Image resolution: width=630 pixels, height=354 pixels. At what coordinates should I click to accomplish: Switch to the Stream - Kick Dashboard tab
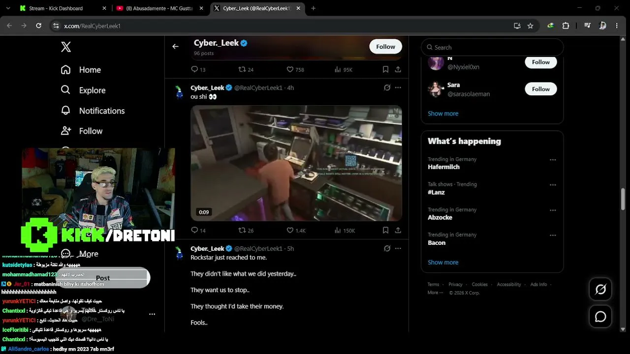[63, 8]
